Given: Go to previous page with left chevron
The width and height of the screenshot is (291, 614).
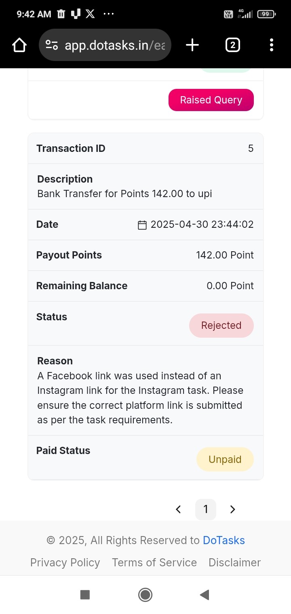Looking at the screenshot, I should click(178, 509).
